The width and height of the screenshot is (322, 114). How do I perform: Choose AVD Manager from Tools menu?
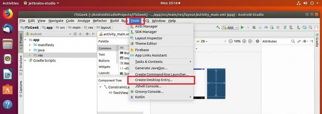coord(161,26)
